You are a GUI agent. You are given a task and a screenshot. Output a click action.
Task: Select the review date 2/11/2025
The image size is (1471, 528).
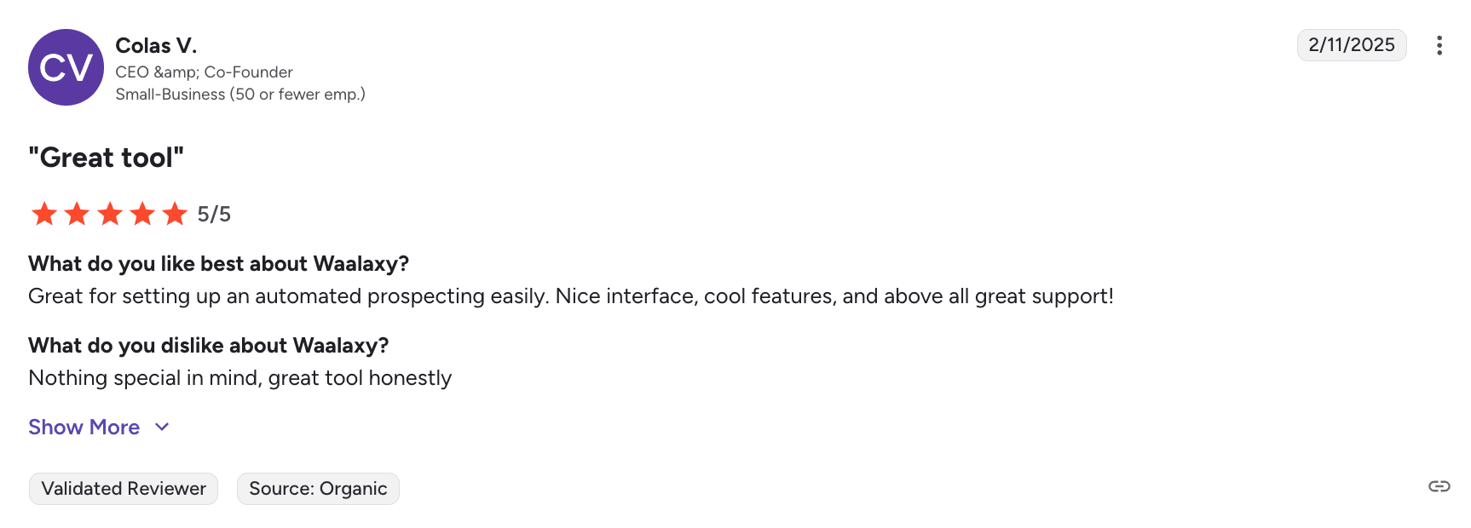(x=1352, y=45)
